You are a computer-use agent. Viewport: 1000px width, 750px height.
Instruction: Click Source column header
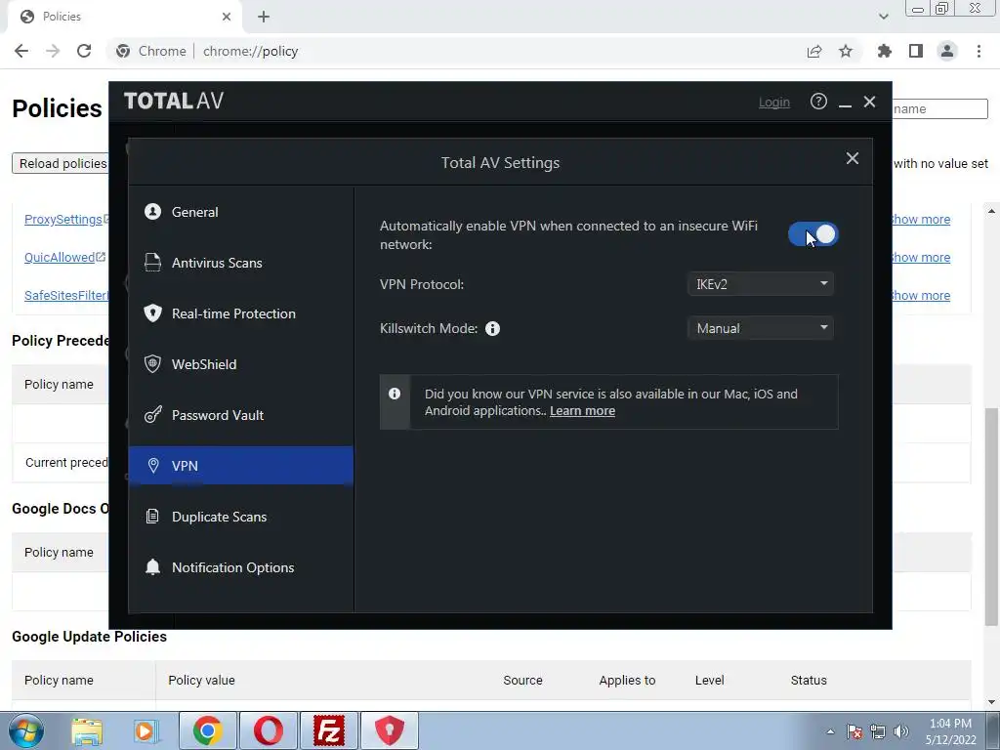(x=523, y=680)
